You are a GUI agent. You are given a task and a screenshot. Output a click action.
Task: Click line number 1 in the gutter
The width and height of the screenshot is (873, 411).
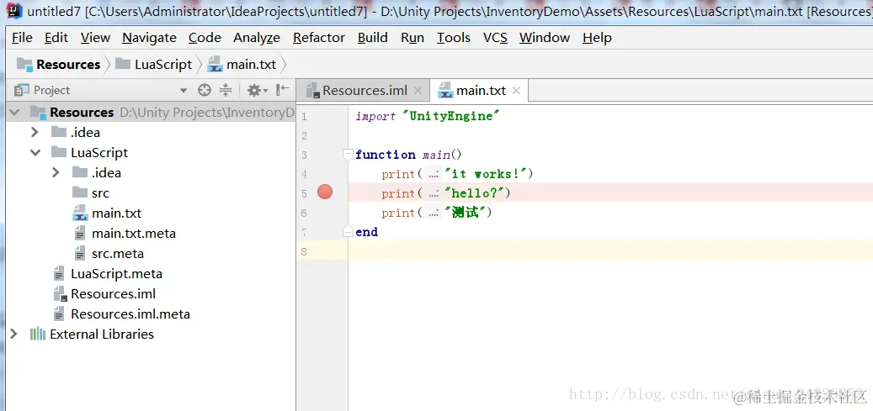click(304, 116)
